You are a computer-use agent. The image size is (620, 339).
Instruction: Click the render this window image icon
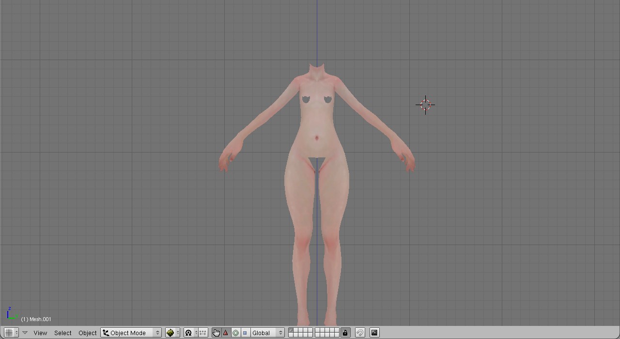(374, 333)
